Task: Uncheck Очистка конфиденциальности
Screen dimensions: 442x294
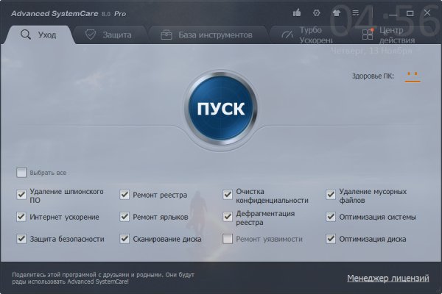Action: tap(228, 194)
